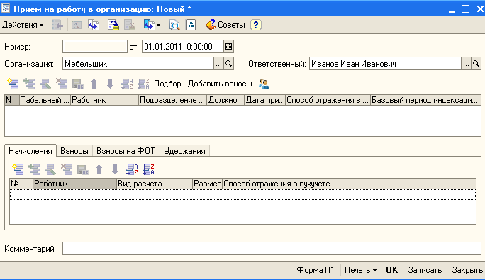The height and width of the screenshot is (280, 485).
Task: Switch to the Взносы на ФОТ tab
Action: (126, 151)
